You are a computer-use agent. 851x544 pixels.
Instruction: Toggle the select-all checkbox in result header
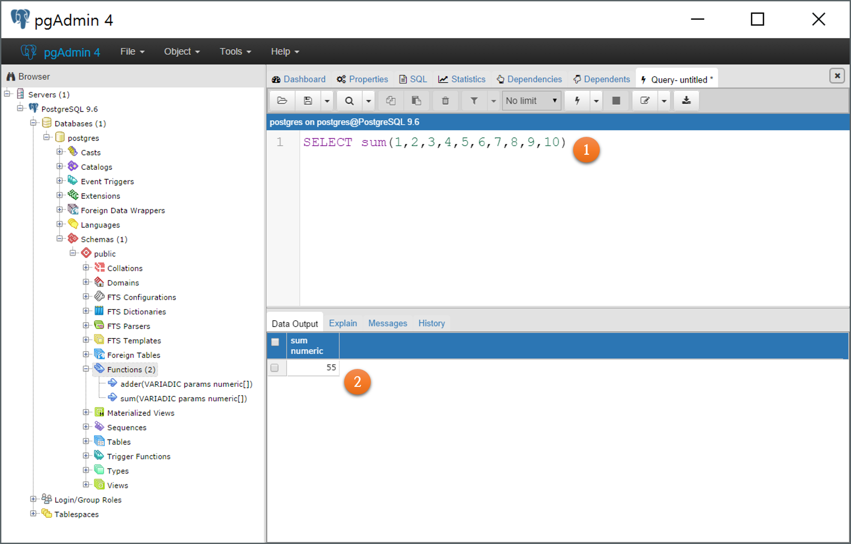(275, 342)
